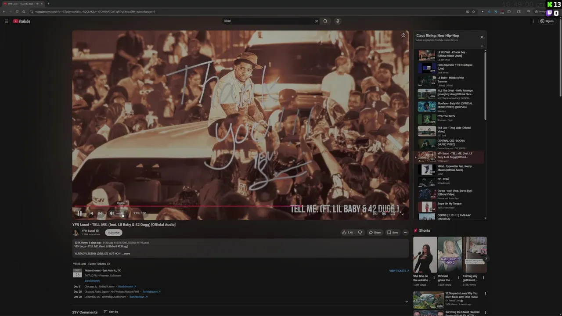Play Sugar On My Tongue
This screenshot has height=316, width=562.
[x=449, y=206]
